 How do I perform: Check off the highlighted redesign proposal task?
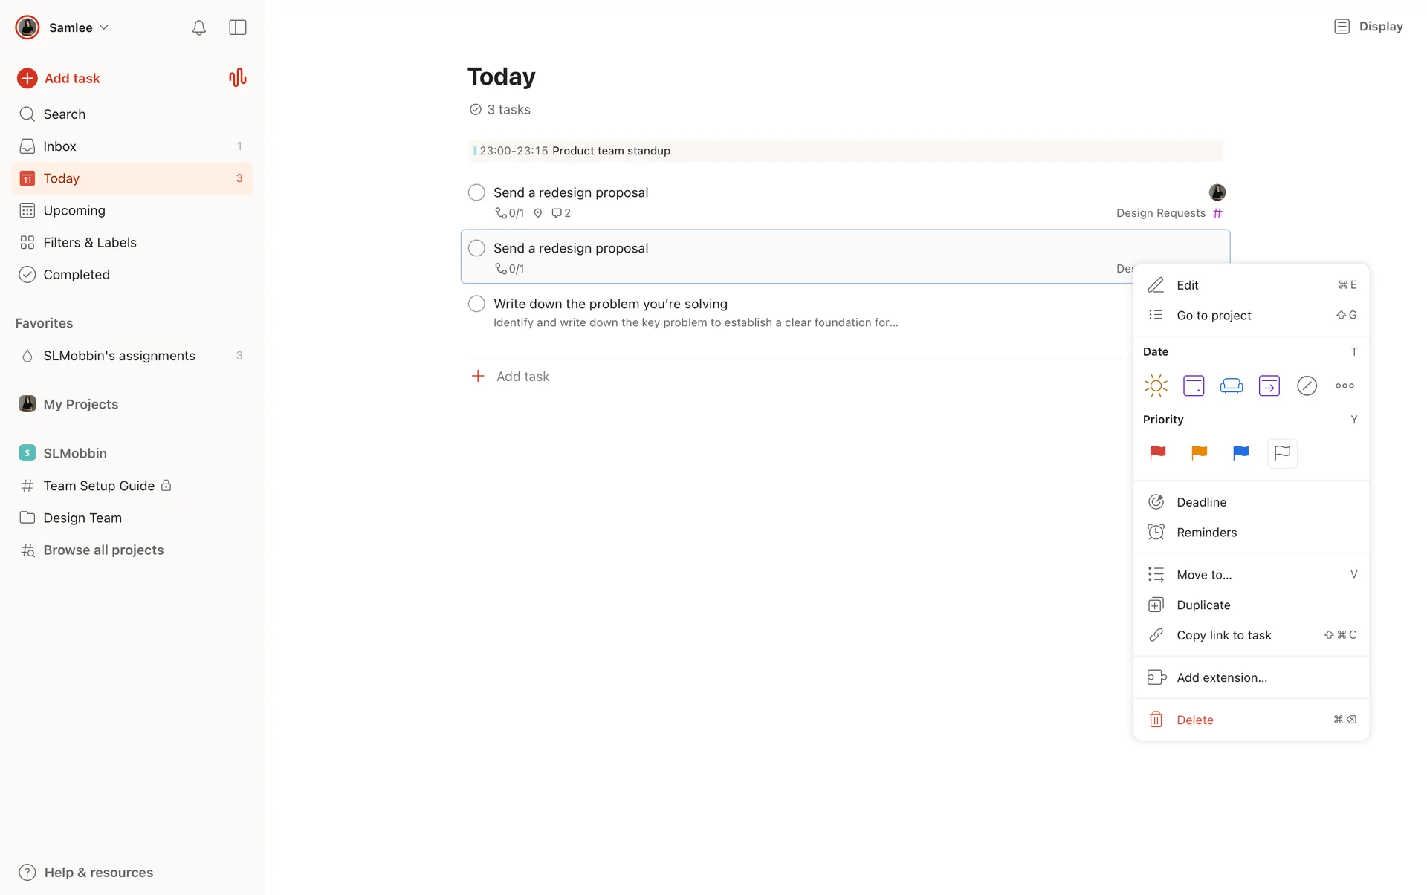[x=476, y=248]
